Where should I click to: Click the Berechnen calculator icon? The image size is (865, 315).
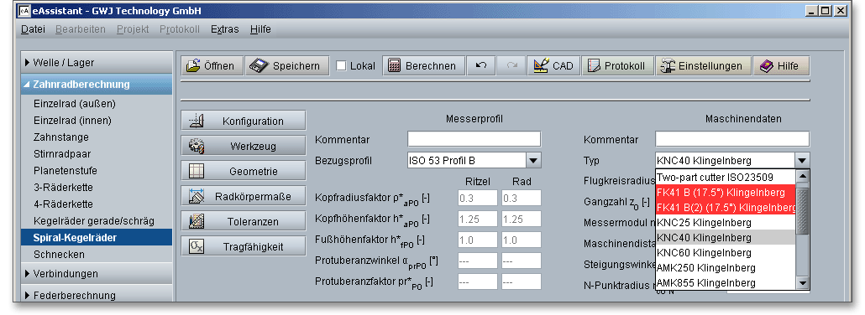click(x=394, y=65)
